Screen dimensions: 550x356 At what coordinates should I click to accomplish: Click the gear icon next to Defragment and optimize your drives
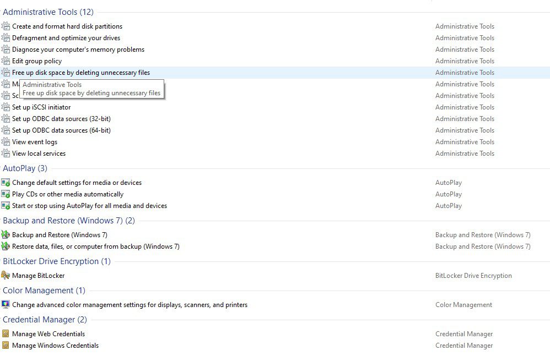[x=6, y=38]
